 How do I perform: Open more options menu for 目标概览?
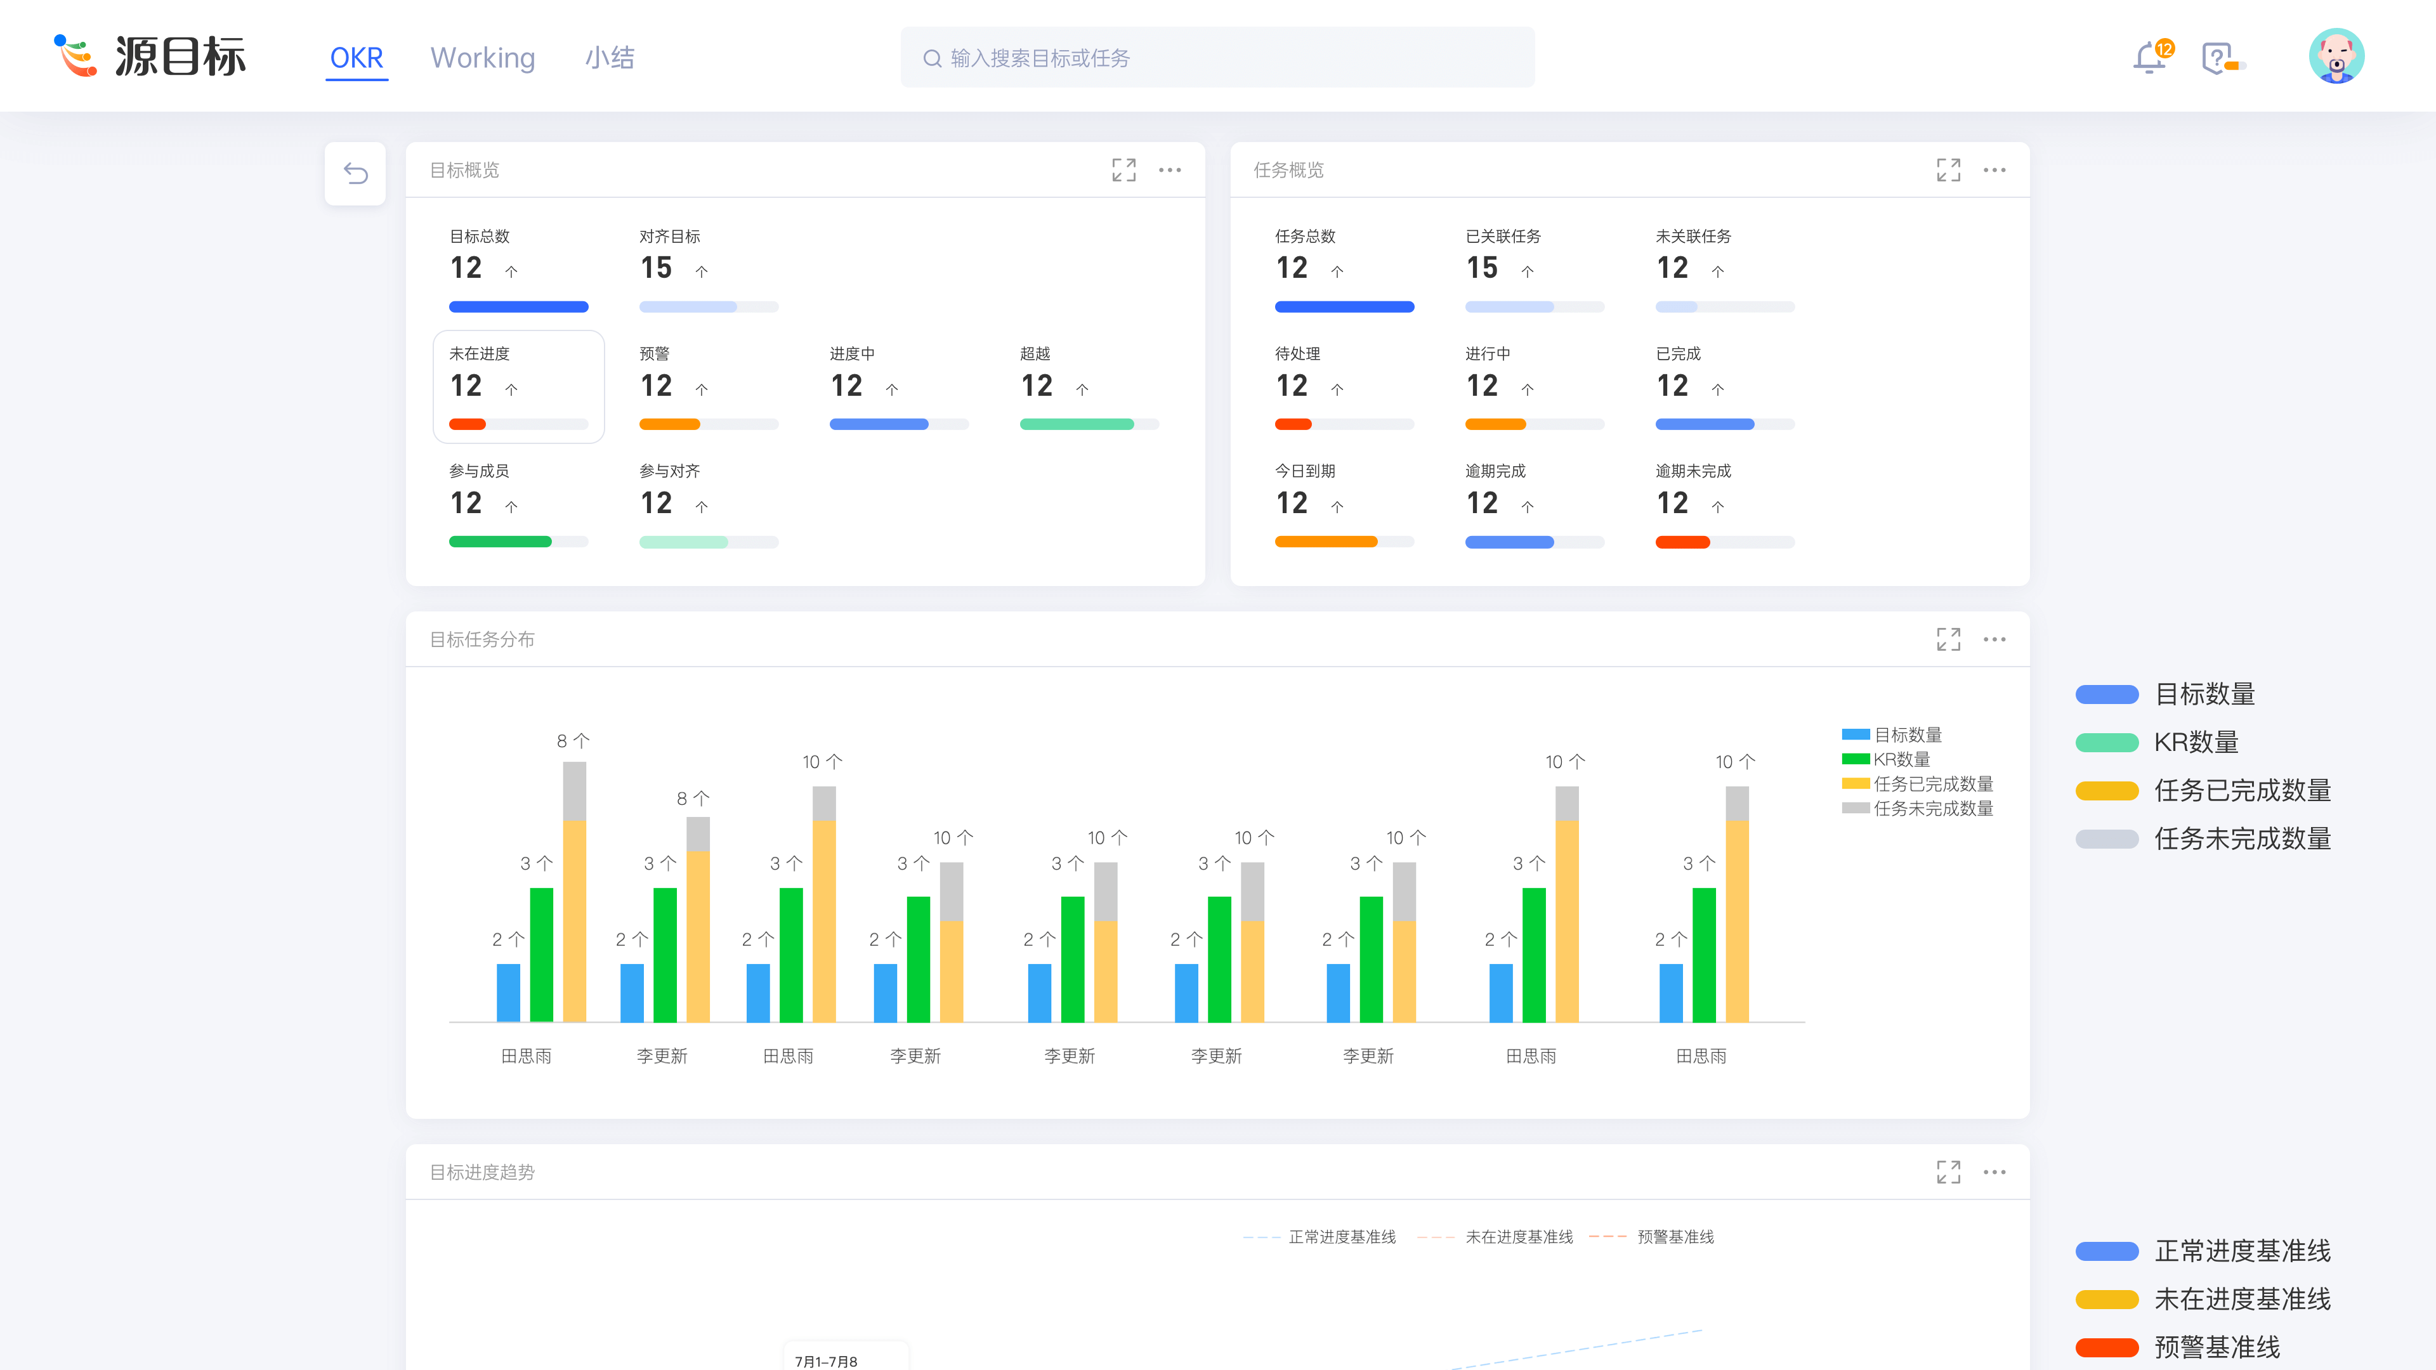pyautogui.click(x=1170, y=170)
